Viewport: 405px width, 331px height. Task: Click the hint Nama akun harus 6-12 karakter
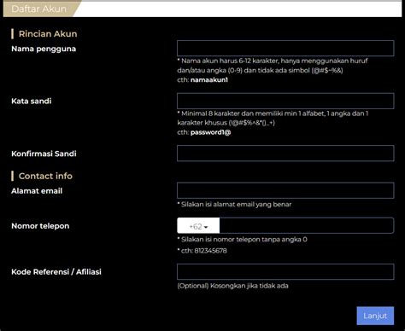coord(273,66)
